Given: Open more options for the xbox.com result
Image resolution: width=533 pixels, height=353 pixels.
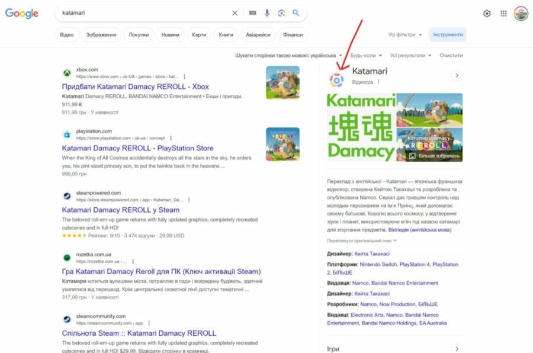Looking at the screenshot, I should pos(185,76).
